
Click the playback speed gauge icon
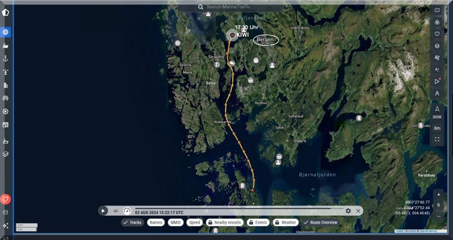coord(127,211)
